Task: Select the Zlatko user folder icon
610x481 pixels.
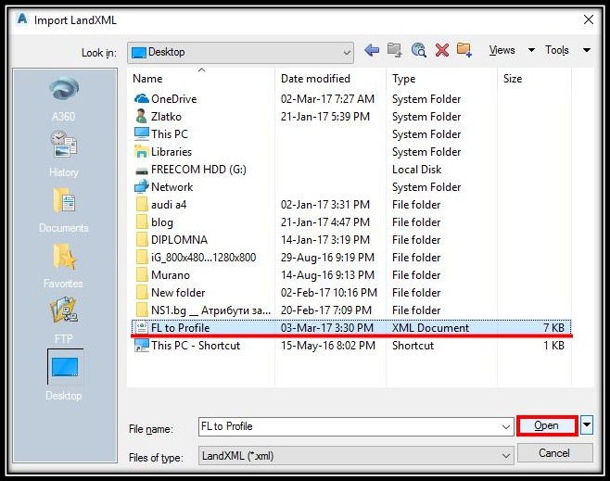Action: tap(142, 116)
